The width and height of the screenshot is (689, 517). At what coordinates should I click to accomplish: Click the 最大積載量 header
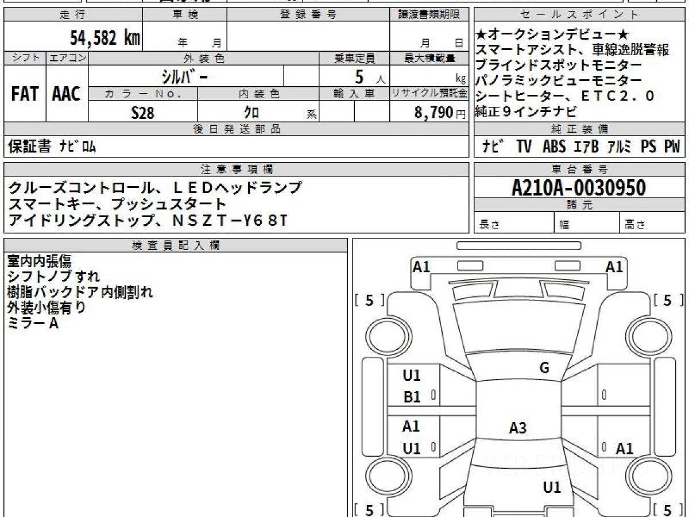429,58
